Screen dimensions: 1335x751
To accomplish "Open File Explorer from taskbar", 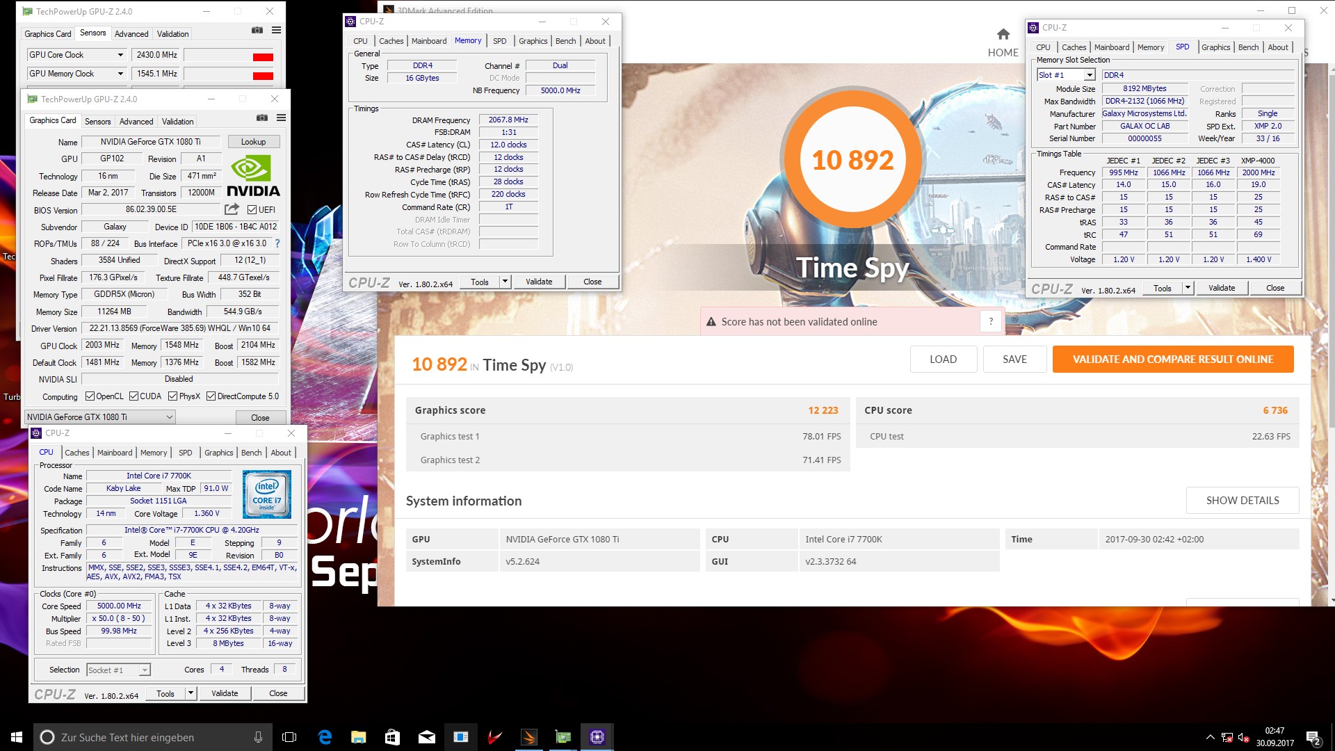I will [x=358, y=737].
